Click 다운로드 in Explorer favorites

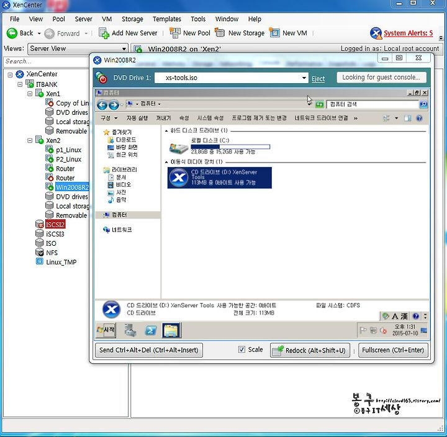[x=125, y=140]
